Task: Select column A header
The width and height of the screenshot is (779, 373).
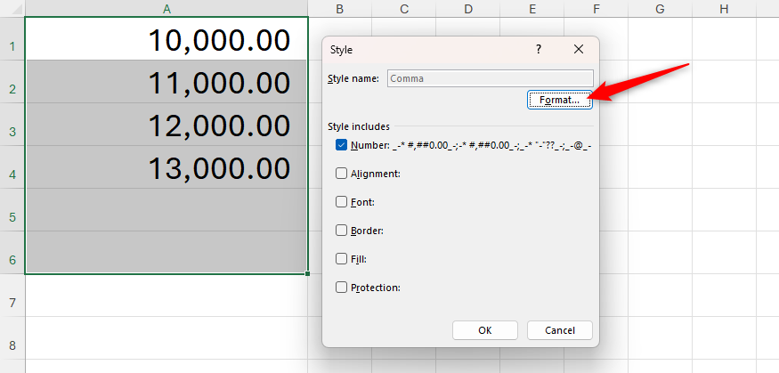Action: tap(166, 9)
